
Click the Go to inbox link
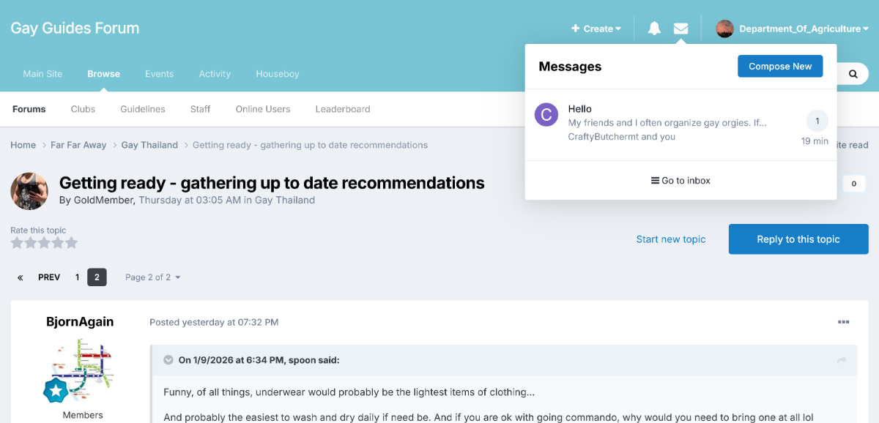(x=680, y=181)
